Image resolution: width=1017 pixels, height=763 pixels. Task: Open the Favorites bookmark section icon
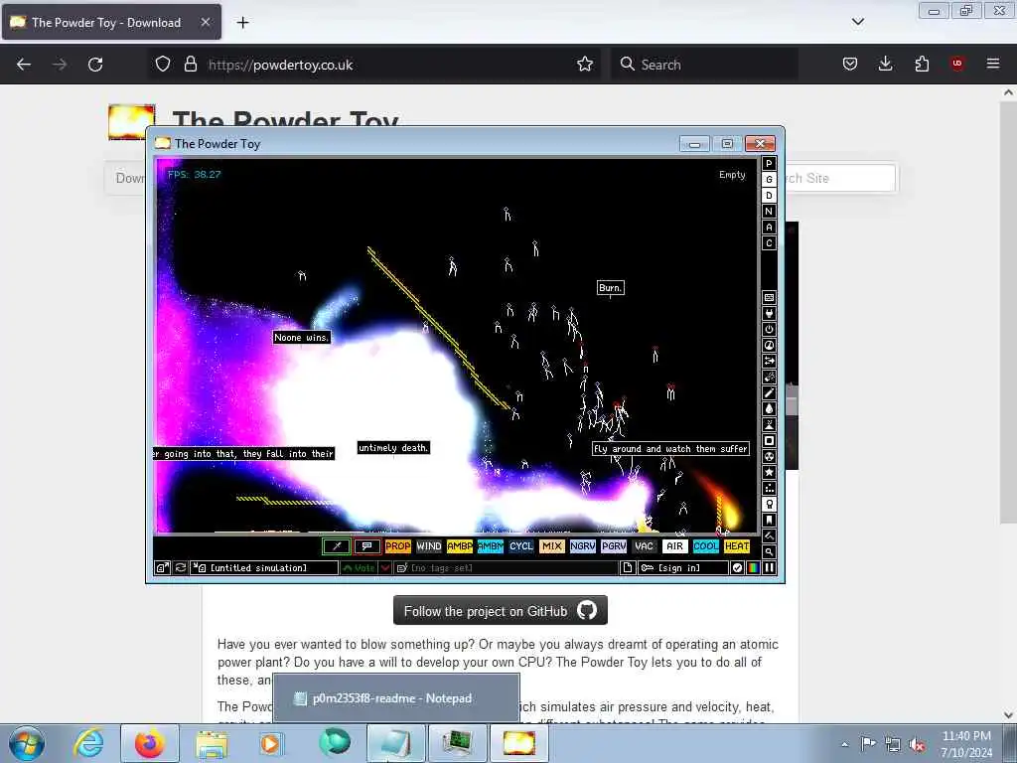(770, 521)
